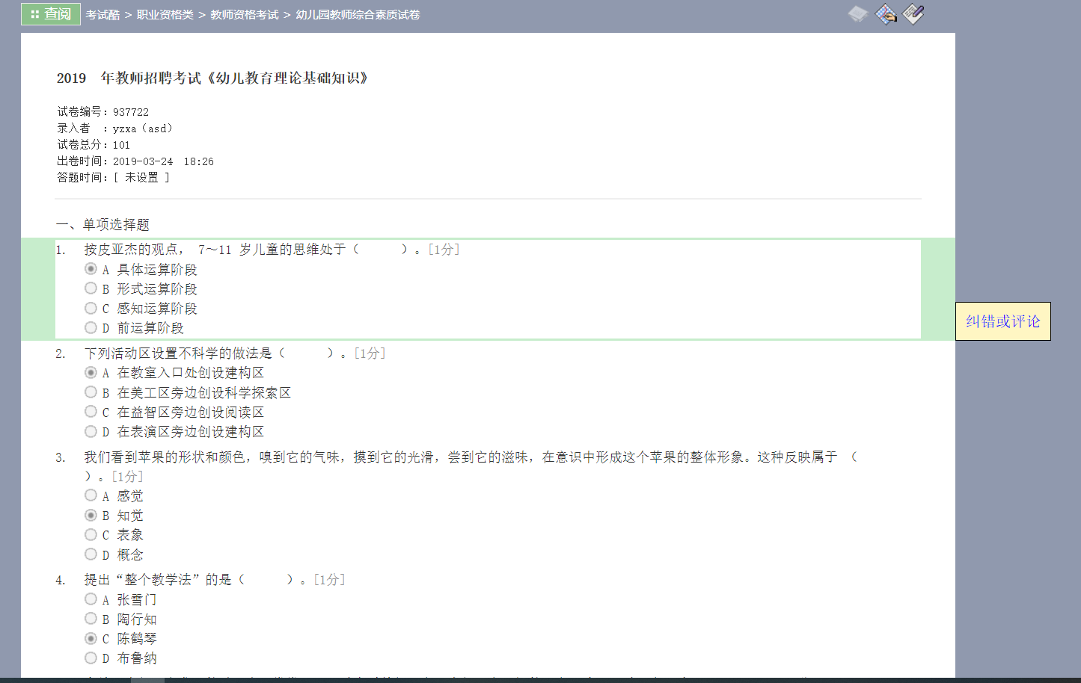Click the paper with pencil icon

(x=913, y=14)
